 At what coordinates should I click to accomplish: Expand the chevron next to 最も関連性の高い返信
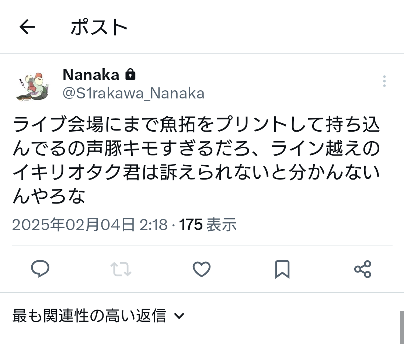point(179,316)
